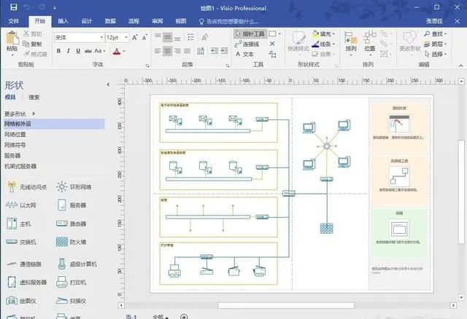Click the Paste (粘贴) clipboard icon
This screenshot has width=467, height=319.
point(12,43)
